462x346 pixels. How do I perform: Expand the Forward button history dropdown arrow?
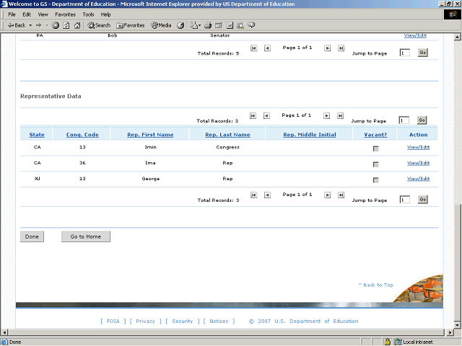[46, 25]
